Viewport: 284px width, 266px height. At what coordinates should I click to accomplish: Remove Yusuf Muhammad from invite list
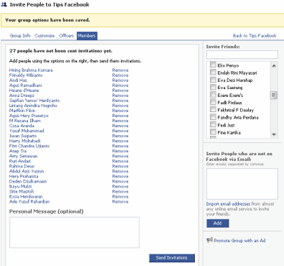point(120,131)
